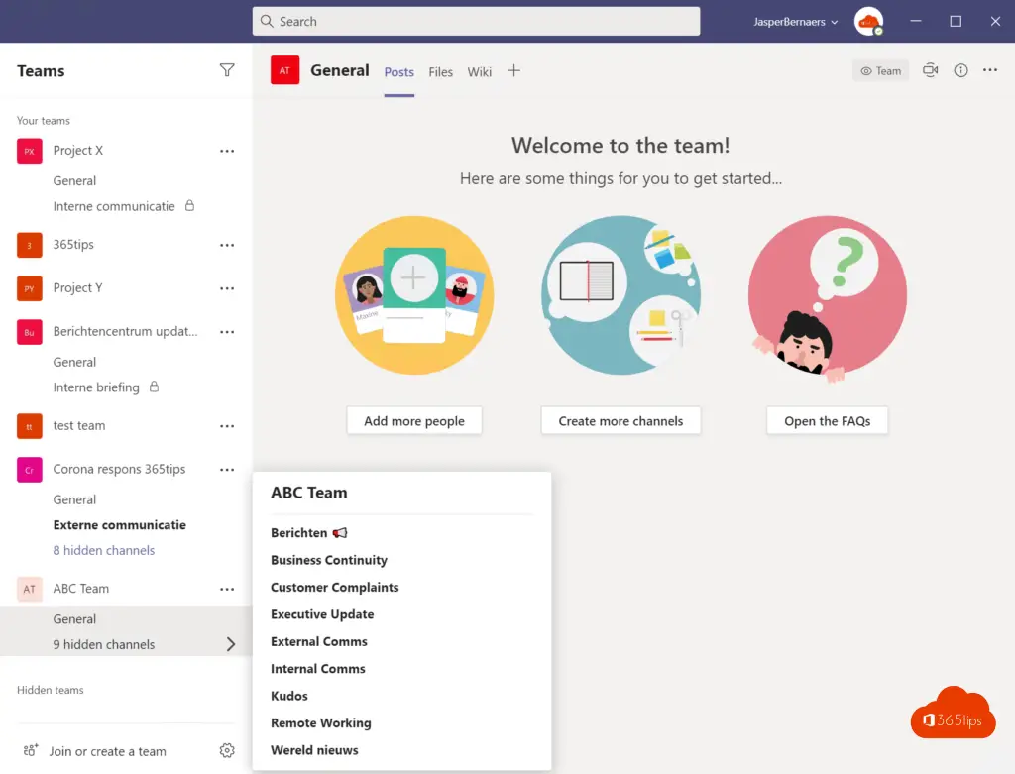The width and height of the screenshot is (1015, 774).
Task: Show the 8 hidden channels list
Action: [x=103, y=550]
